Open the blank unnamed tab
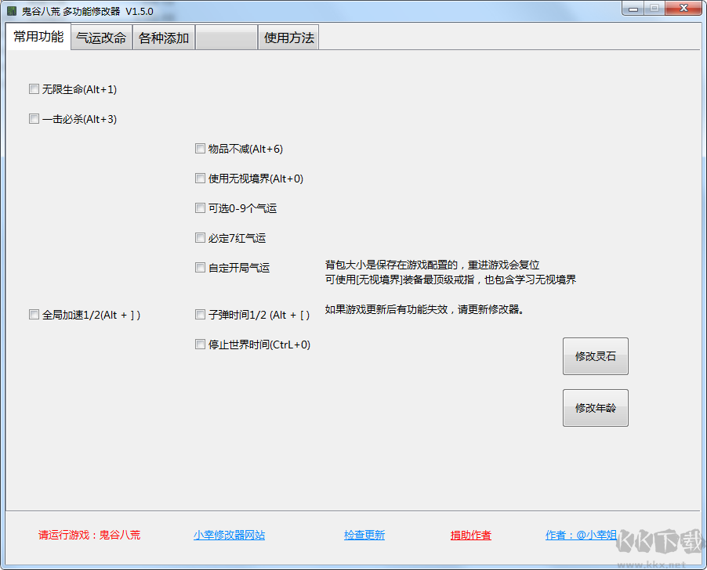This screenshot has height=570, width=707. tap(227, 38)
